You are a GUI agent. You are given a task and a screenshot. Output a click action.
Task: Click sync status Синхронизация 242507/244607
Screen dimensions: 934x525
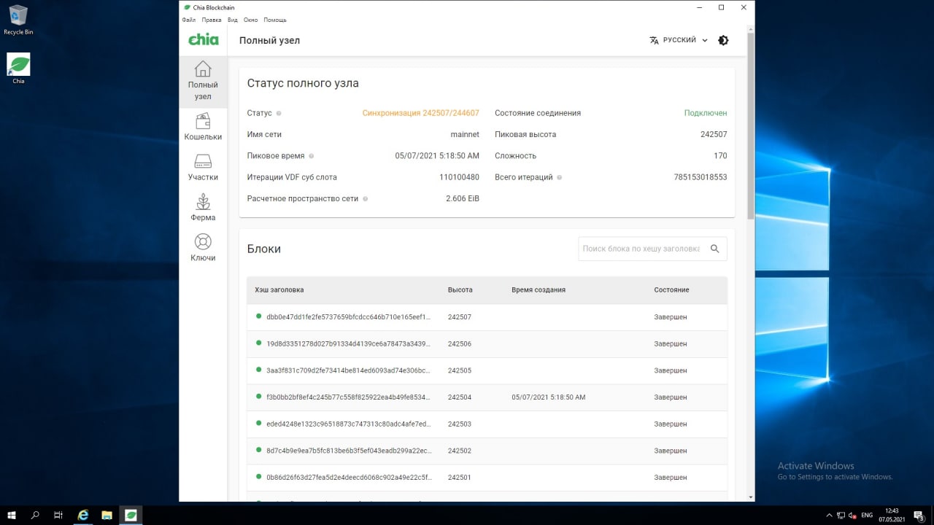tap(421, 114)
